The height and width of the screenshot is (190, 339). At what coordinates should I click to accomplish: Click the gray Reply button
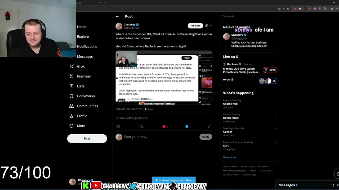pyautogui.click(x=206, y=137)
